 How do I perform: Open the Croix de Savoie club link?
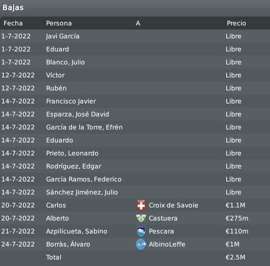click(174, 205)
